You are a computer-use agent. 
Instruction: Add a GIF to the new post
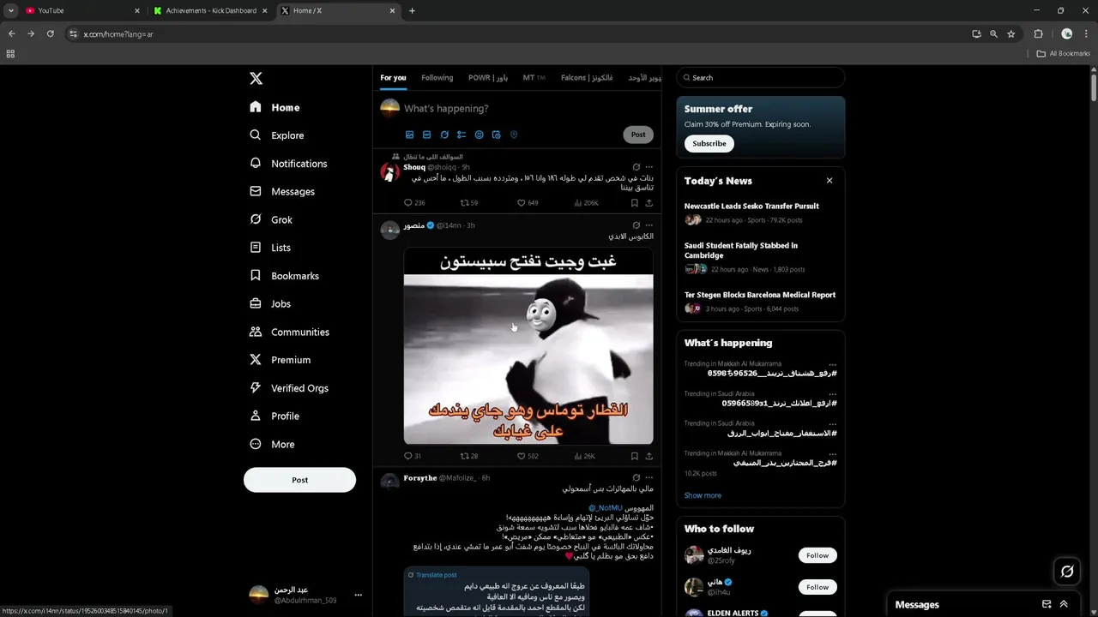(x=426, y=135)
